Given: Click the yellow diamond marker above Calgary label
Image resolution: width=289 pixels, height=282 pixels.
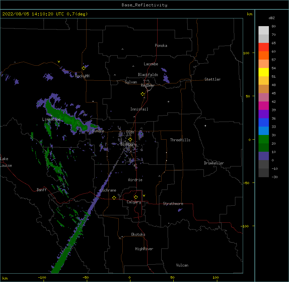Looking at the screenshot, I should tap(136, 197).
